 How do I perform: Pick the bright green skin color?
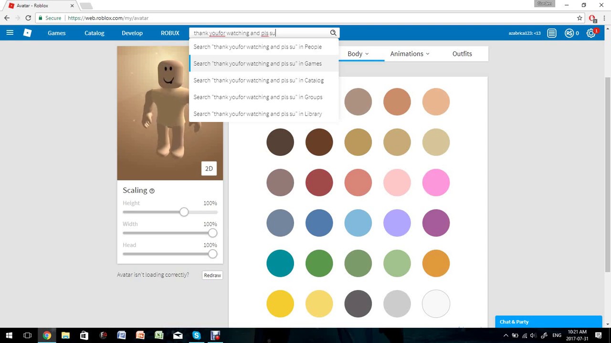pos(319,263)
